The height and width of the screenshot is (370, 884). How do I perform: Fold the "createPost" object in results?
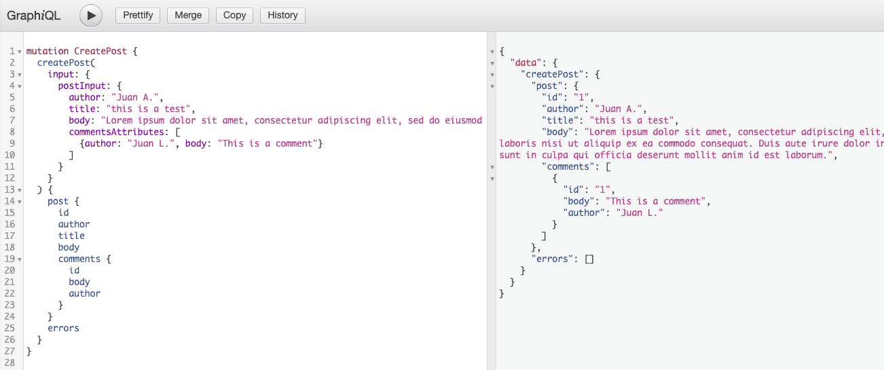pyautogui.click(x=492, y=75)
